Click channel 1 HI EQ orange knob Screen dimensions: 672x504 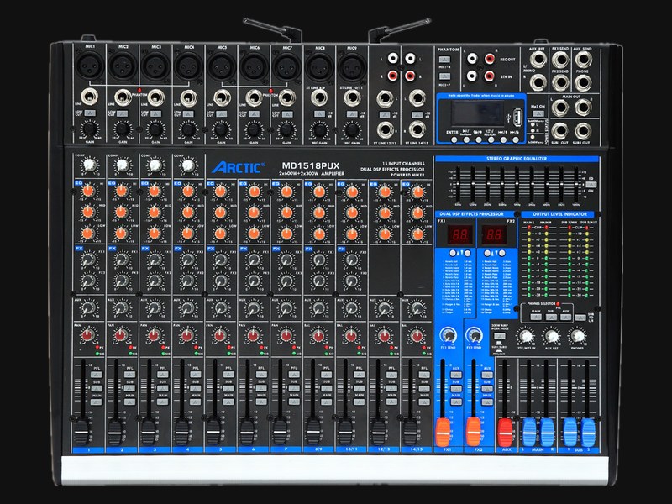tap(88, 191)
